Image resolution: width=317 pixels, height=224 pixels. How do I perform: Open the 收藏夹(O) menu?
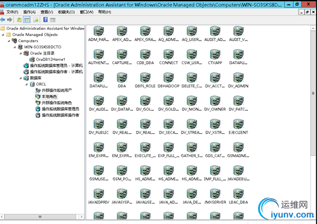(x=66, y=12)
